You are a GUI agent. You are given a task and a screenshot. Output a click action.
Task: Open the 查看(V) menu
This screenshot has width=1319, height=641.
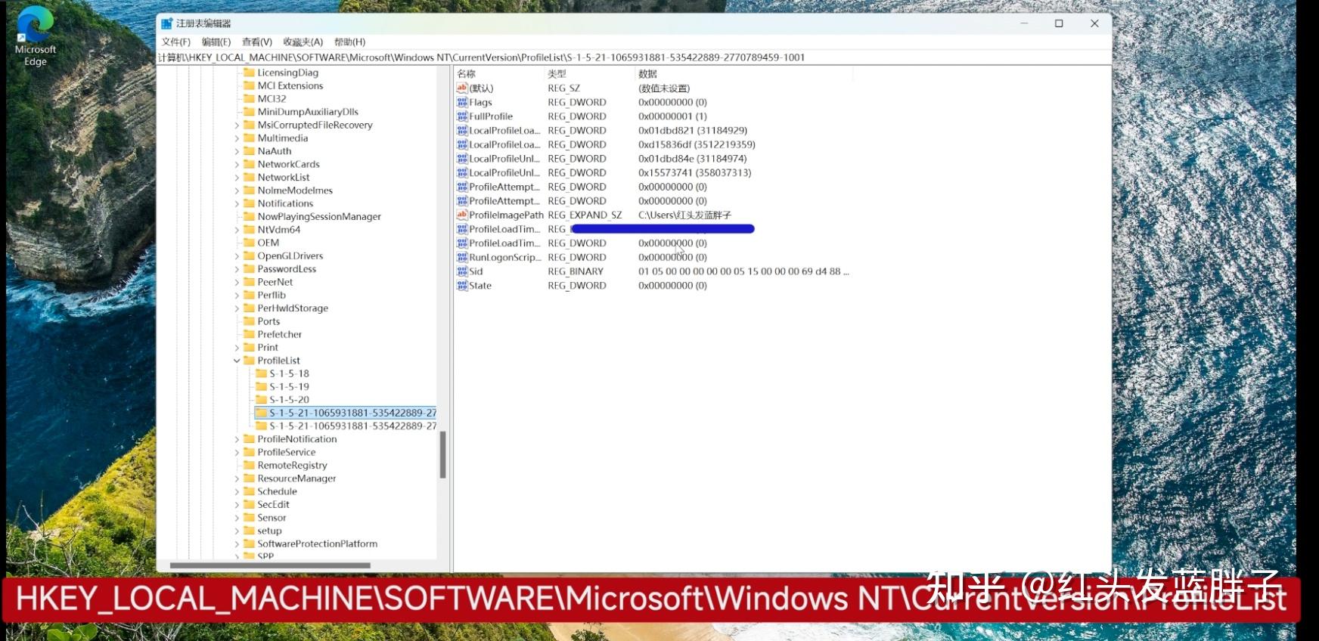(257, 42)
